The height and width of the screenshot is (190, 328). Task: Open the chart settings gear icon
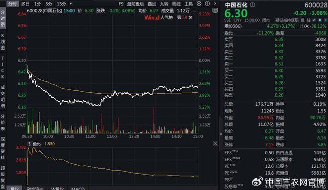[x=199, y=3]
